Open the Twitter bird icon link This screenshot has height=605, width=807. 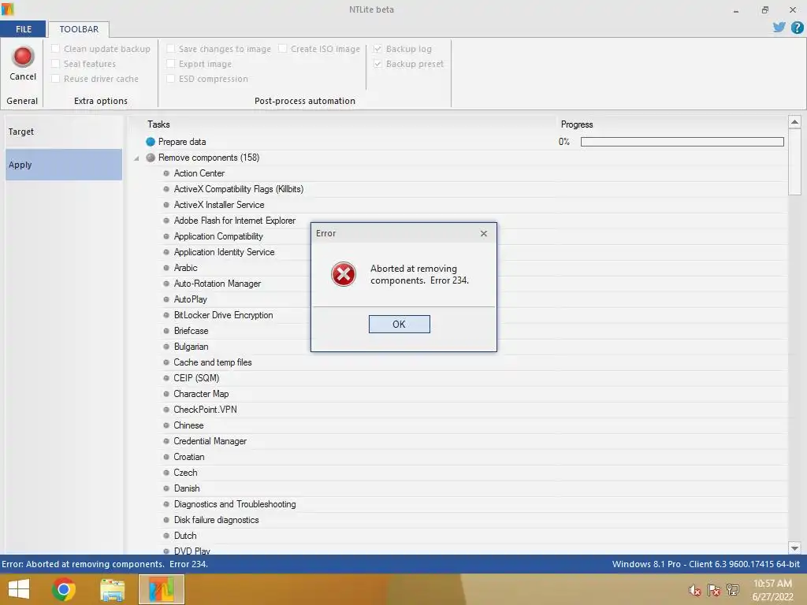[x=779, y=28]
